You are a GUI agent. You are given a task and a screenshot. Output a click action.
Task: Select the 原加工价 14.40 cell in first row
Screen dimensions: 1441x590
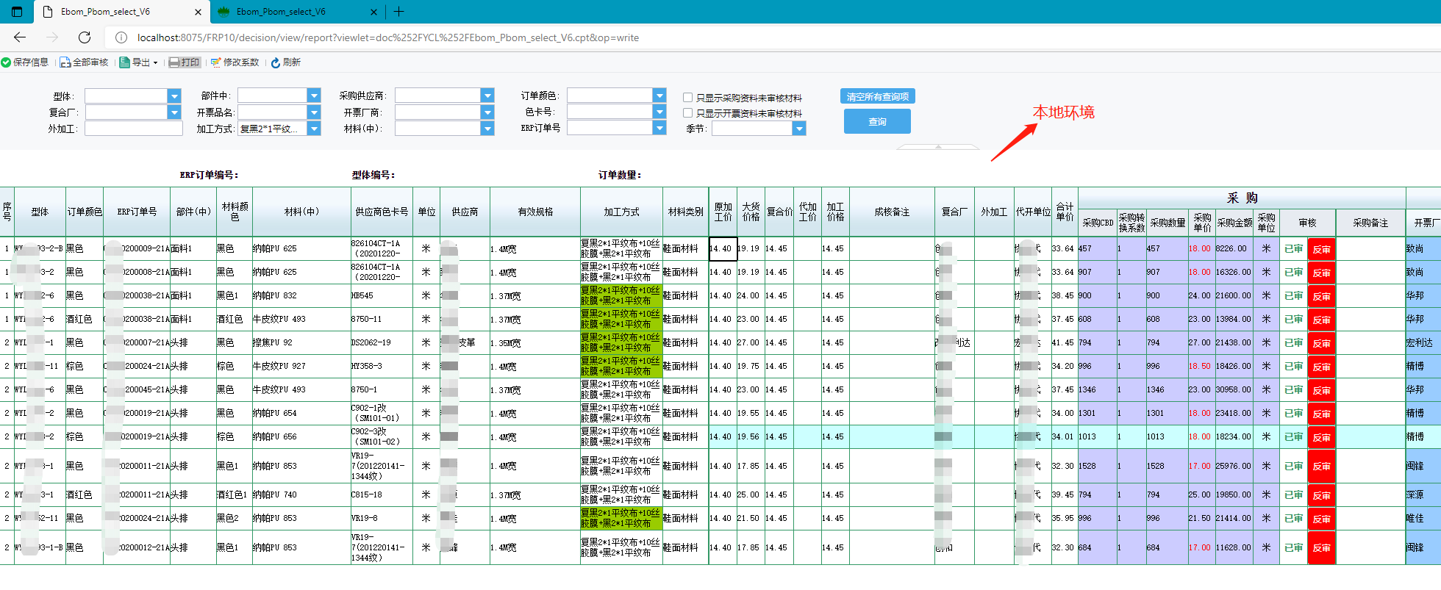723,249
